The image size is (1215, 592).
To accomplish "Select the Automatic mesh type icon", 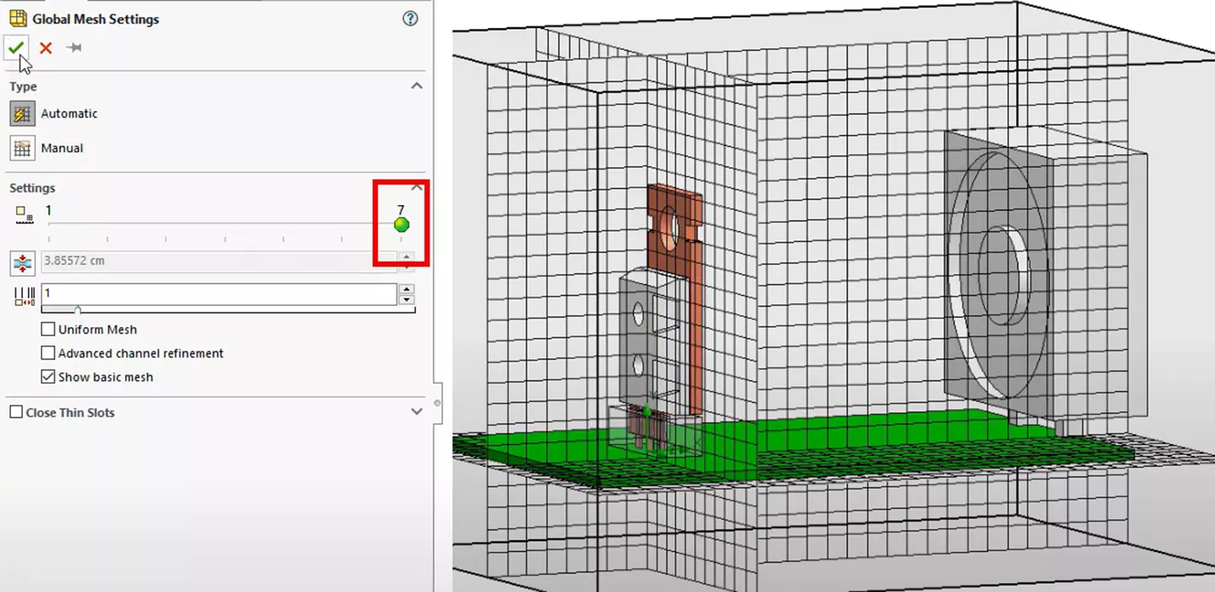I will tap(22, 113).
